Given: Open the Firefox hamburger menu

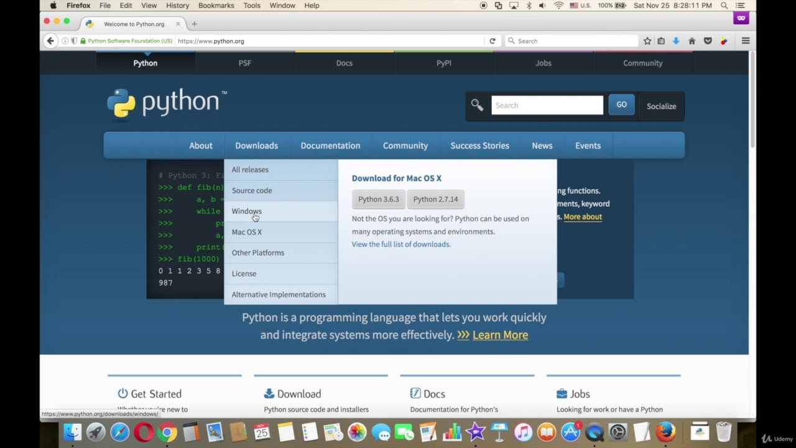Looking at the screenshot, I should (x=746, y=41).
